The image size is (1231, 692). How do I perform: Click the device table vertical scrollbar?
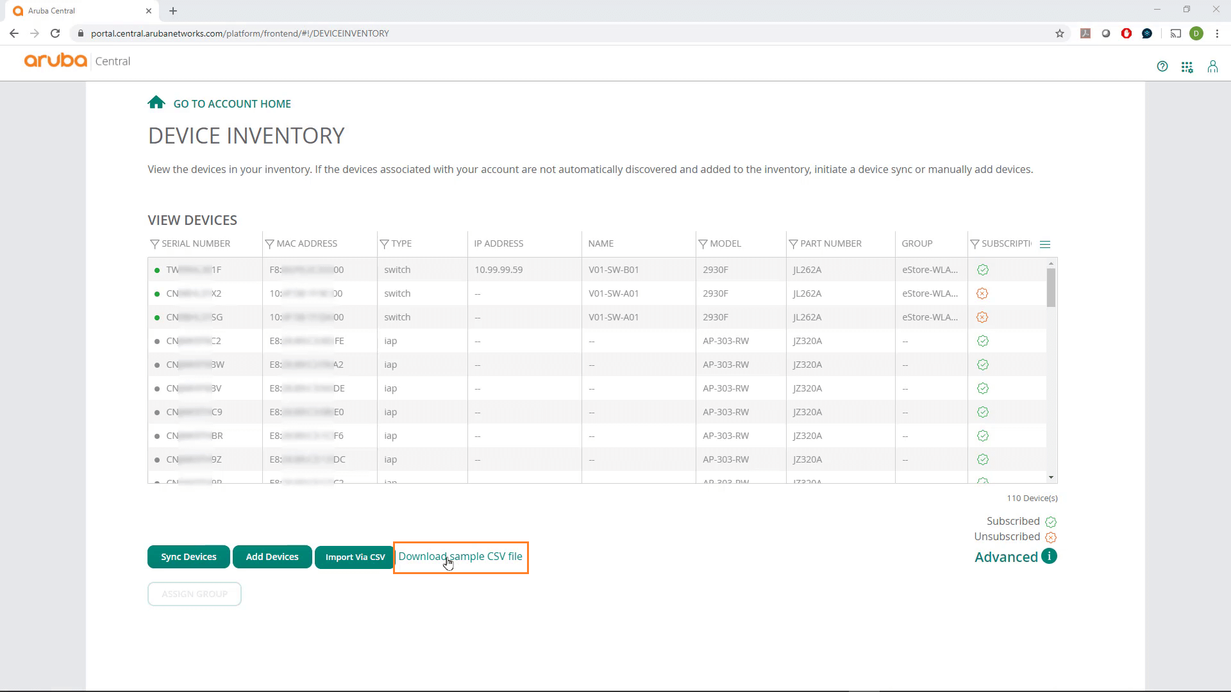[1051, 288]
